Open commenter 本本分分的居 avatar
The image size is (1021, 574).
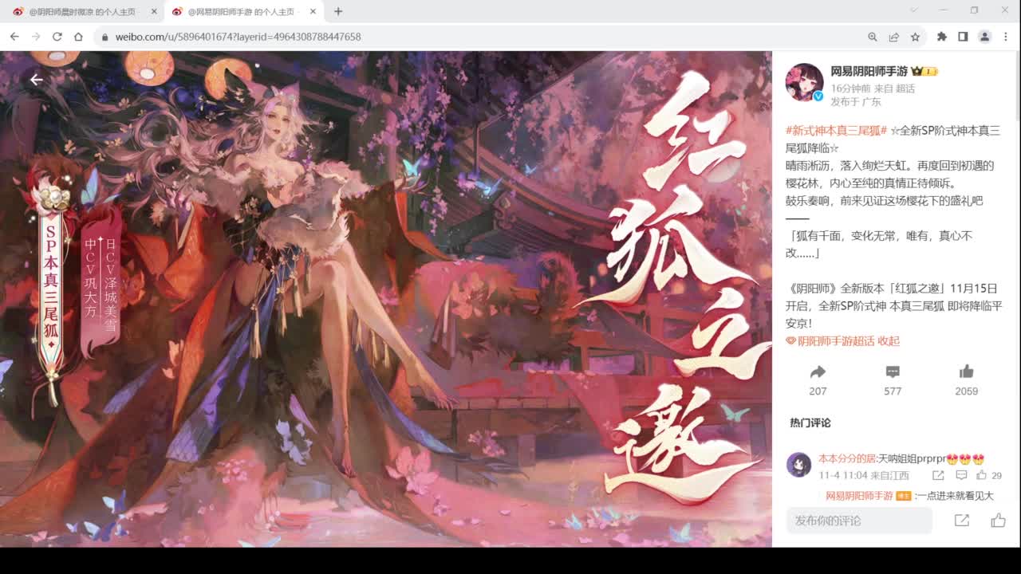pos(798,465)
